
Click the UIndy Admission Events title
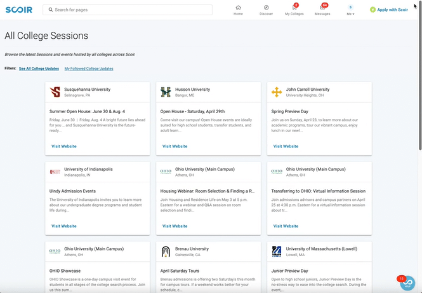click(72, 191)
